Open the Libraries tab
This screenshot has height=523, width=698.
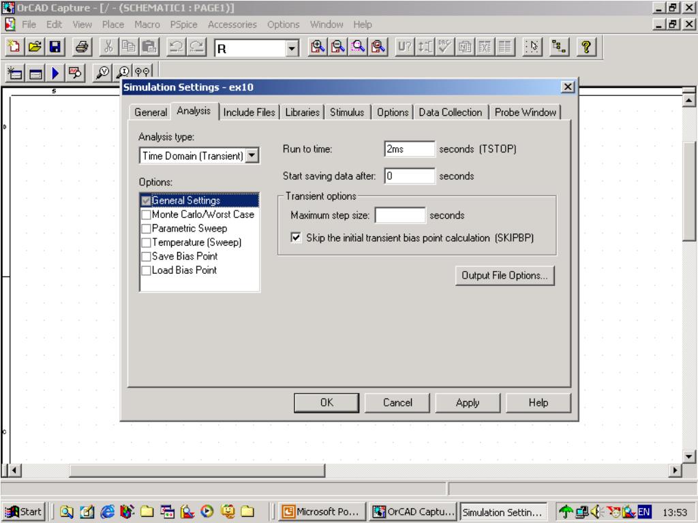click(302, 112)
